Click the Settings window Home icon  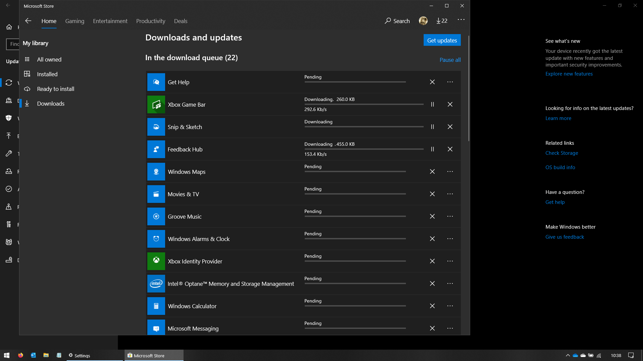[x=9, y=27]
